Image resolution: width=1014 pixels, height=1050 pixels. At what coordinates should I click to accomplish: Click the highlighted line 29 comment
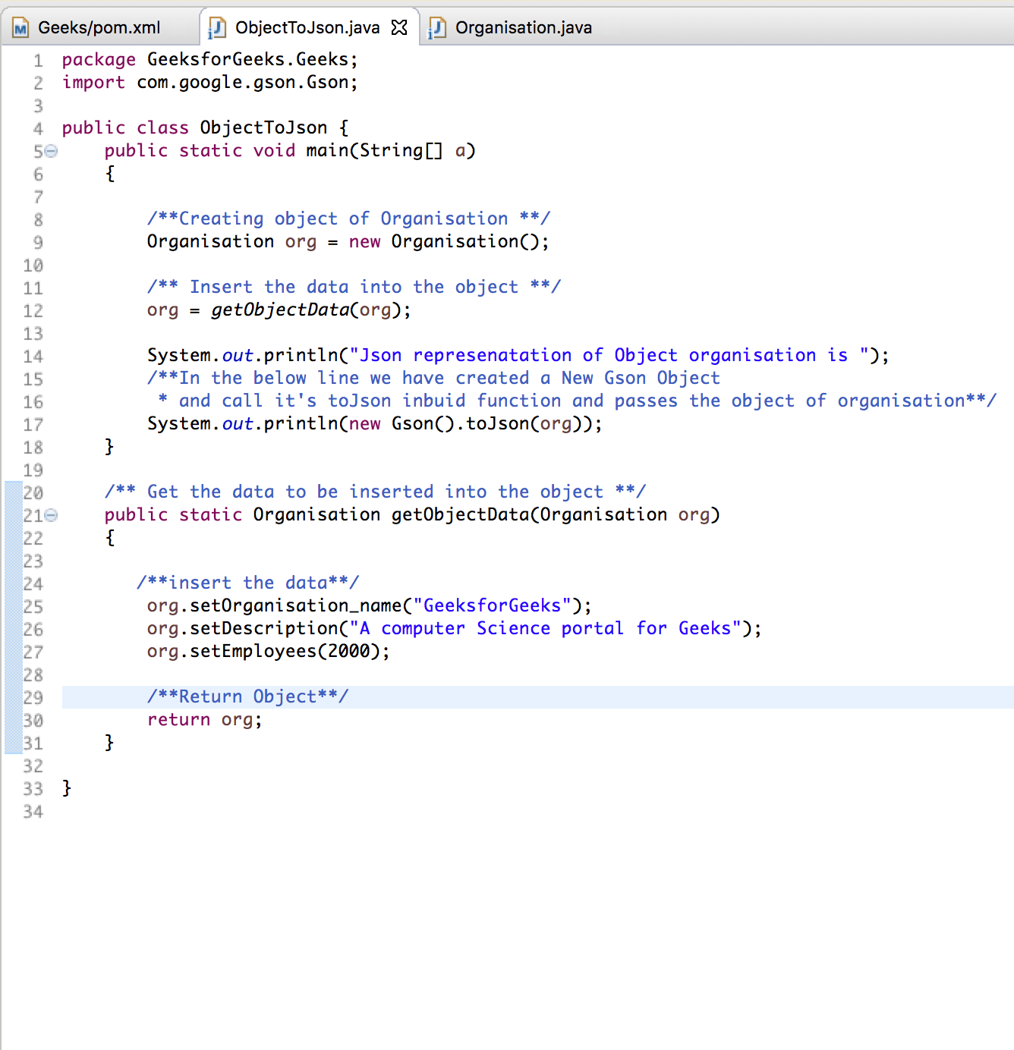(x=248, y=696)
